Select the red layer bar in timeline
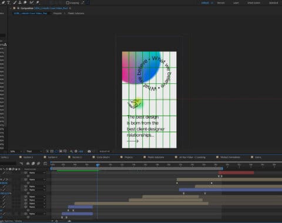This screenshot has width=282, height=223. (x=236, y=173)
